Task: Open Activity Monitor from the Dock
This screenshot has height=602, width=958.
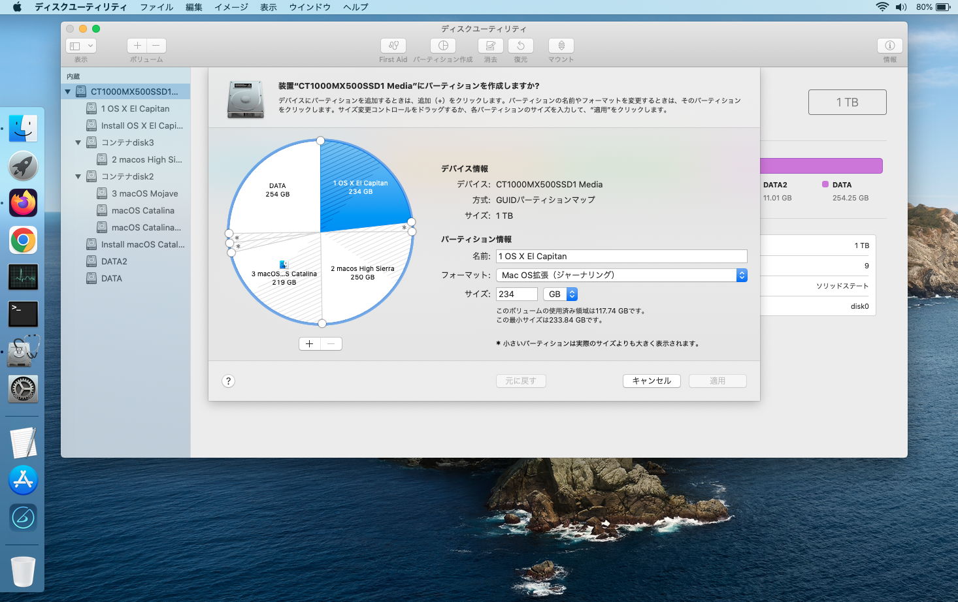Action: pos(23,277)
